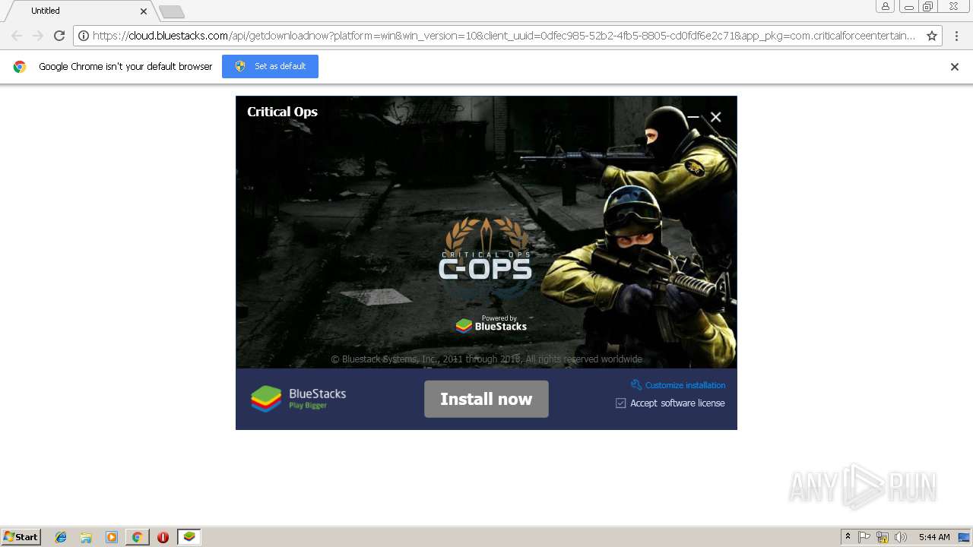Dismiss the default browser infobar

955,67
